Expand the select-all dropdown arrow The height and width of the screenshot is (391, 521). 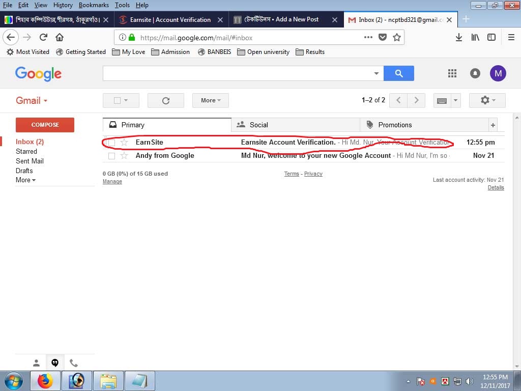(126, 100)
